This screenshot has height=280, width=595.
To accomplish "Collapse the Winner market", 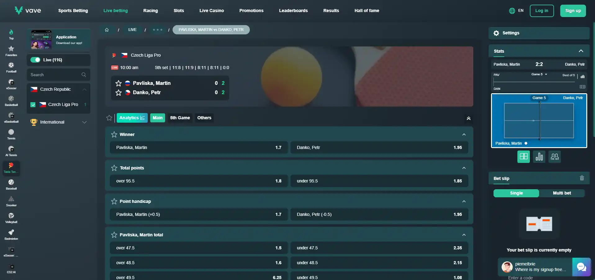I will click(464, 134).
